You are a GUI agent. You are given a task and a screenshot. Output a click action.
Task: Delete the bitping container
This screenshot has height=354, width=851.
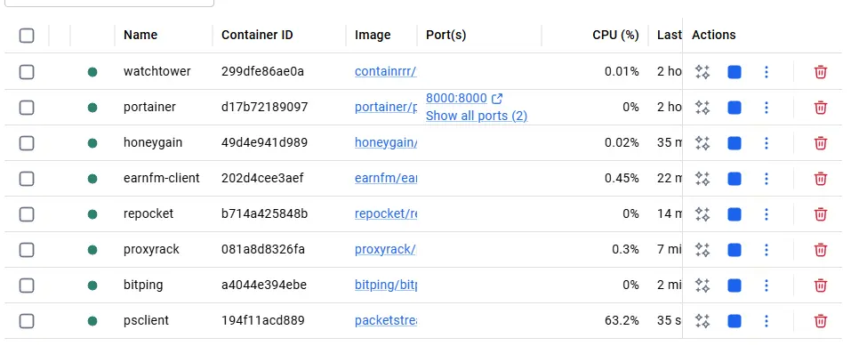(x=821, y=285)
